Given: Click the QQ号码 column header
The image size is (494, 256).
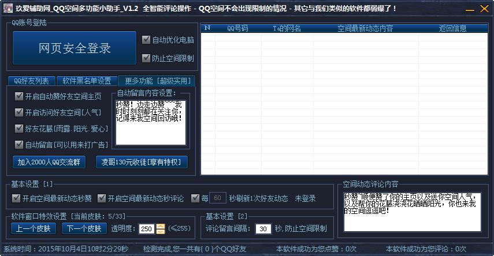Looking at the screenshot, I should click(x=237, y=28).
